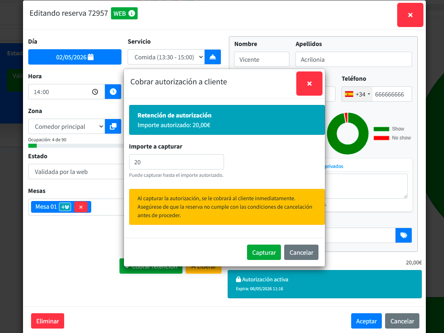Click the Ocupación progress bar
444x333 pixels.
pos(76,146)
